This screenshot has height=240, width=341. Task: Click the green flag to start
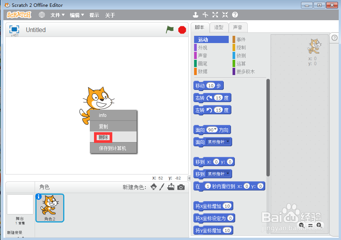(x=170, y=29)
